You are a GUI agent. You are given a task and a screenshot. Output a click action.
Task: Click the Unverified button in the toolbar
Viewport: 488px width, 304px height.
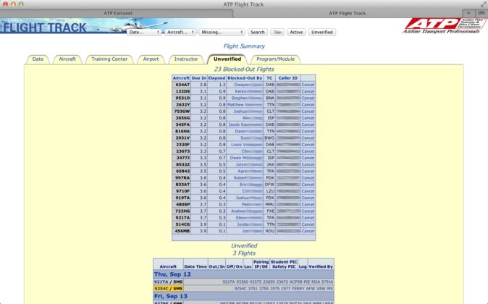click(321, 32)
